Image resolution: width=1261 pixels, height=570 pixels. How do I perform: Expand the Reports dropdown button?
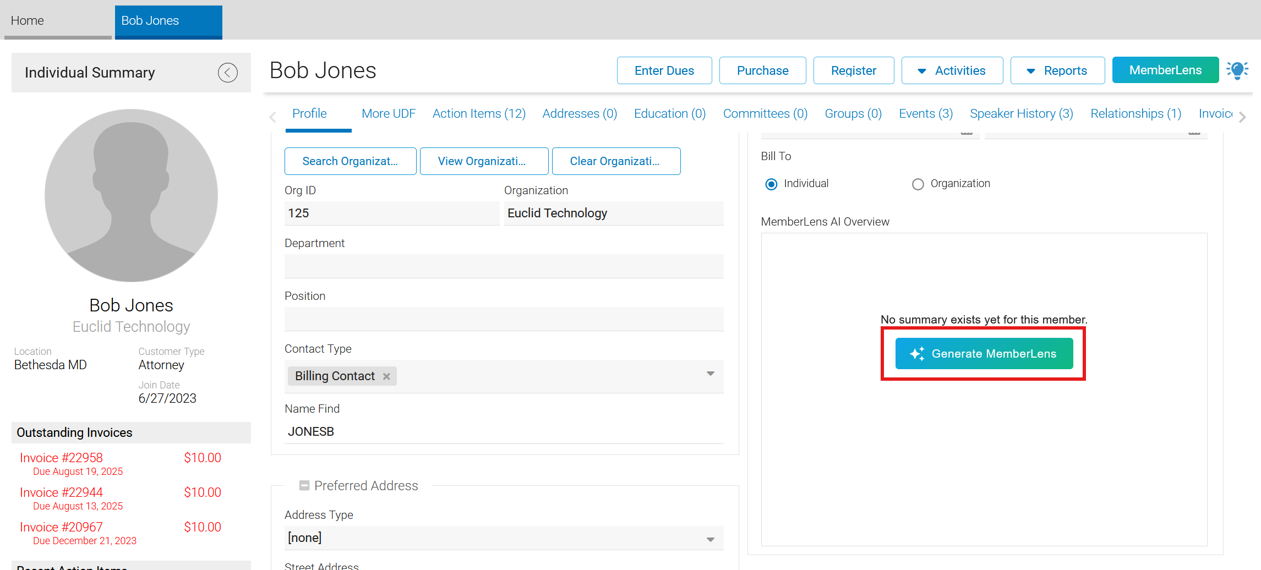tap(1057, 70)
